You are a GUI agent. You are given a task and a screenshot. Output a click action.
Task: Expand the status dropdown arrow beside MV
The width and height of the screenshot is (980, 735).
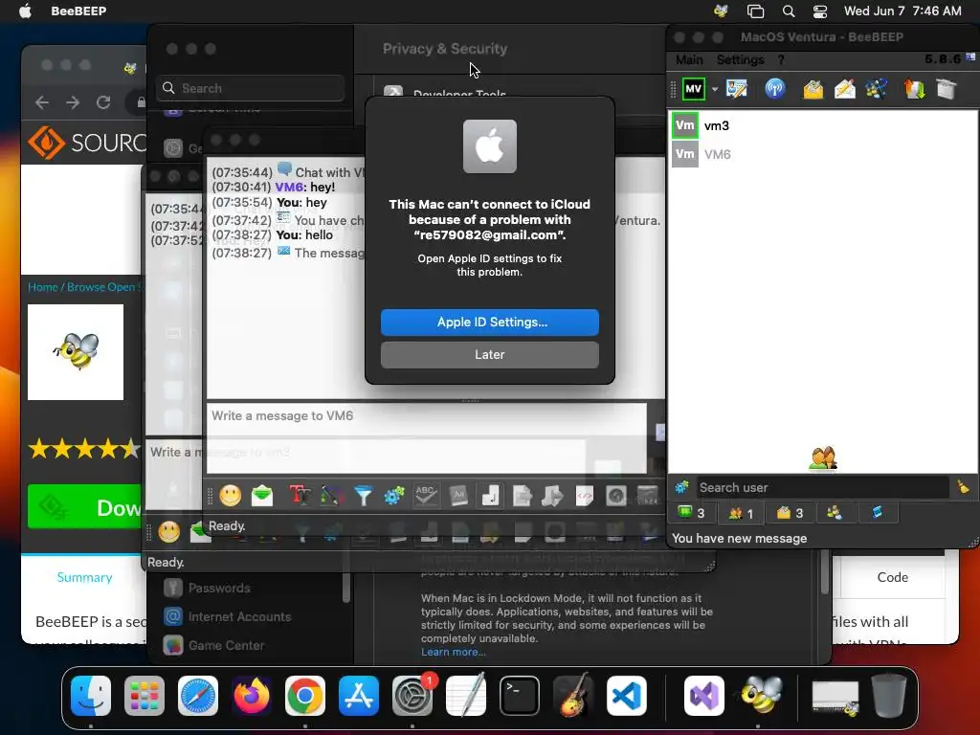(x=714, y=89)
